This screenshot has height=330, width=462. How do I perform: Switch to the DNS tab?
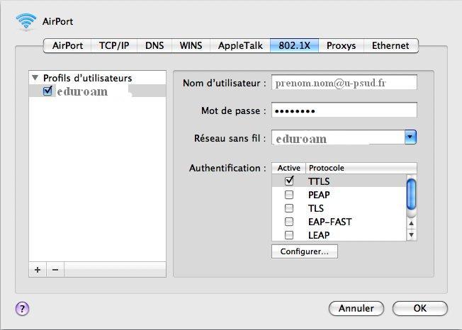154,45
